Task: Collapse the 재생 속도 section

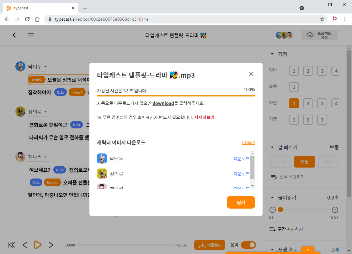Action: pyautogui.click(x=272, y=250)
